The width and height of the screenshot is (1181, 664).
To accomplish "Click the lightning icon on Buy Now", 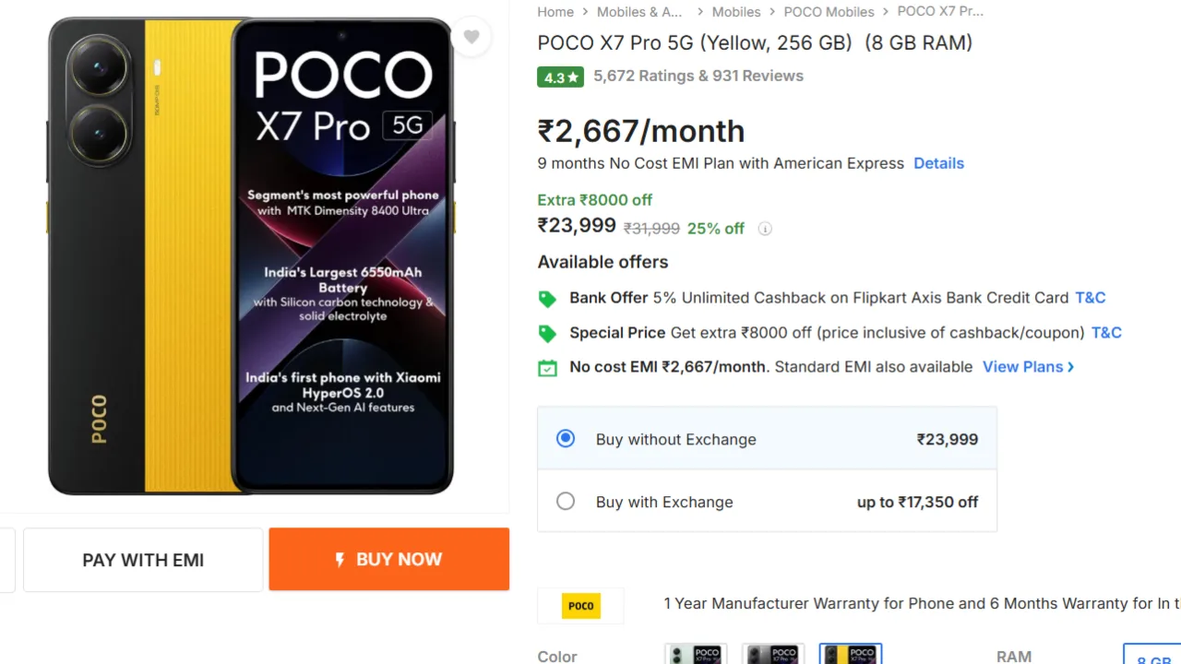I will coord(340,560).
